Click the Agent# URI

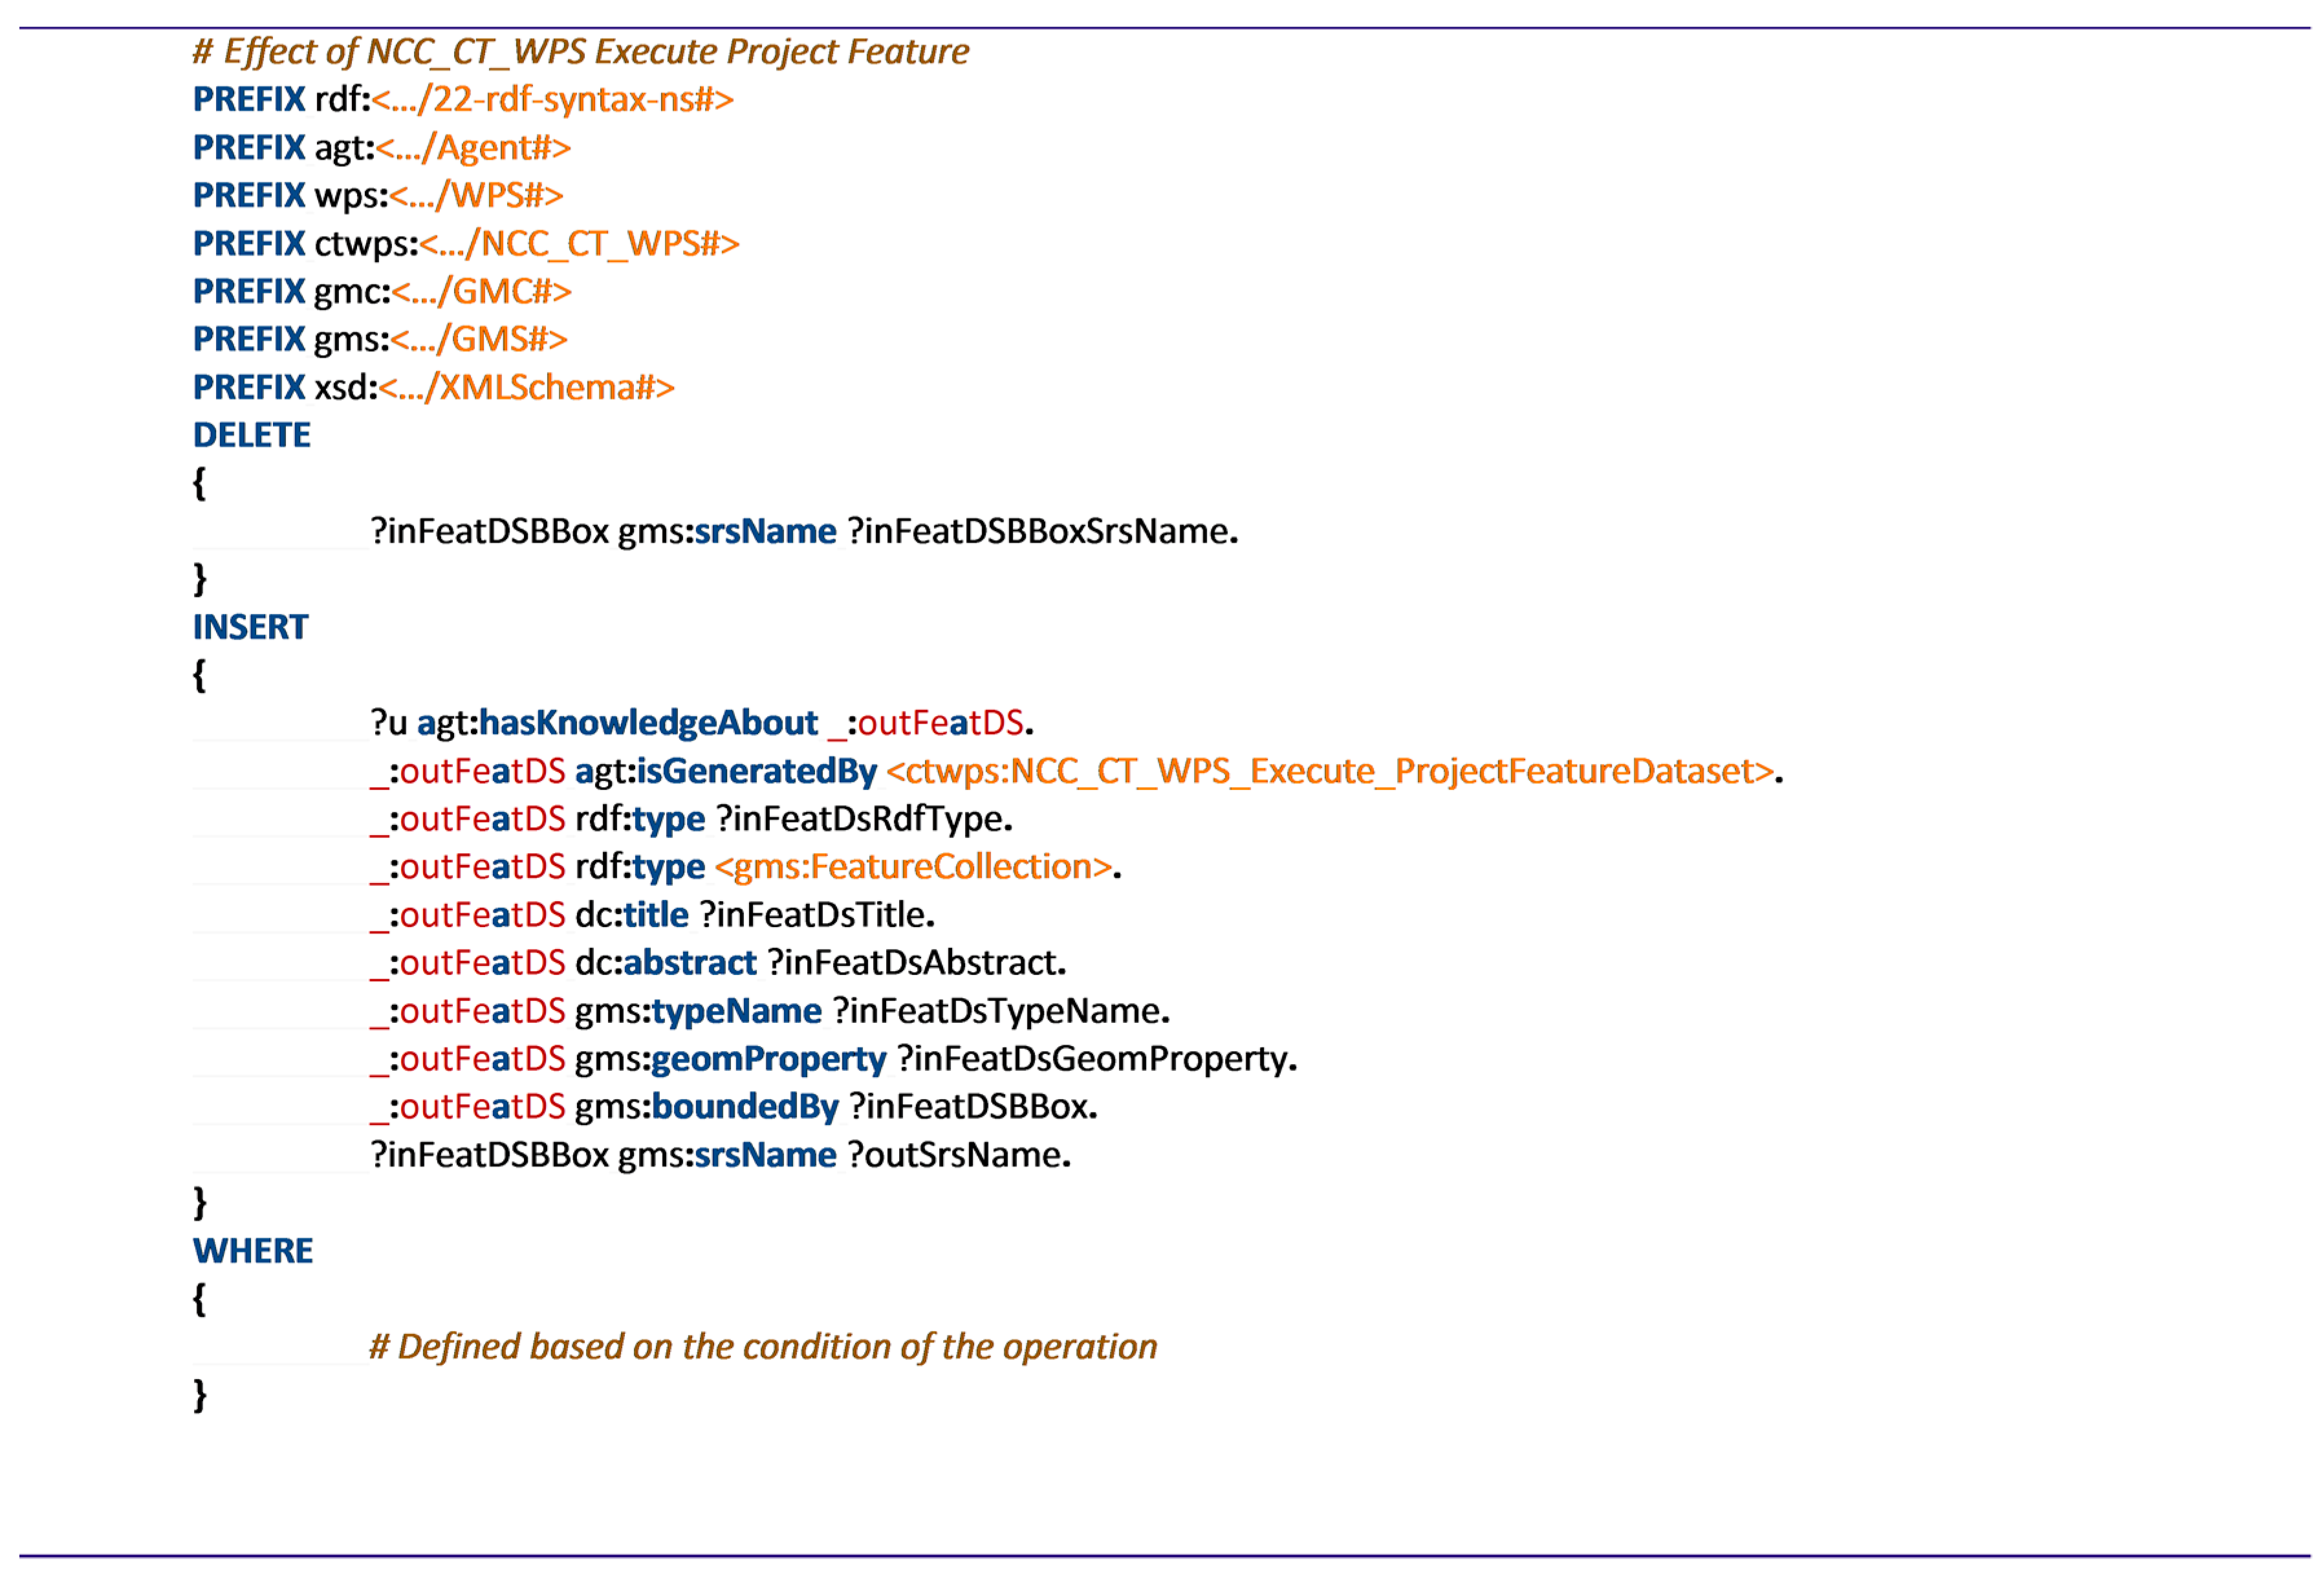pos(473,147)
